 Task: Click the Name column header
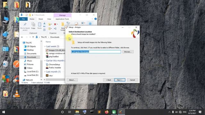click(x=48, y=42)
